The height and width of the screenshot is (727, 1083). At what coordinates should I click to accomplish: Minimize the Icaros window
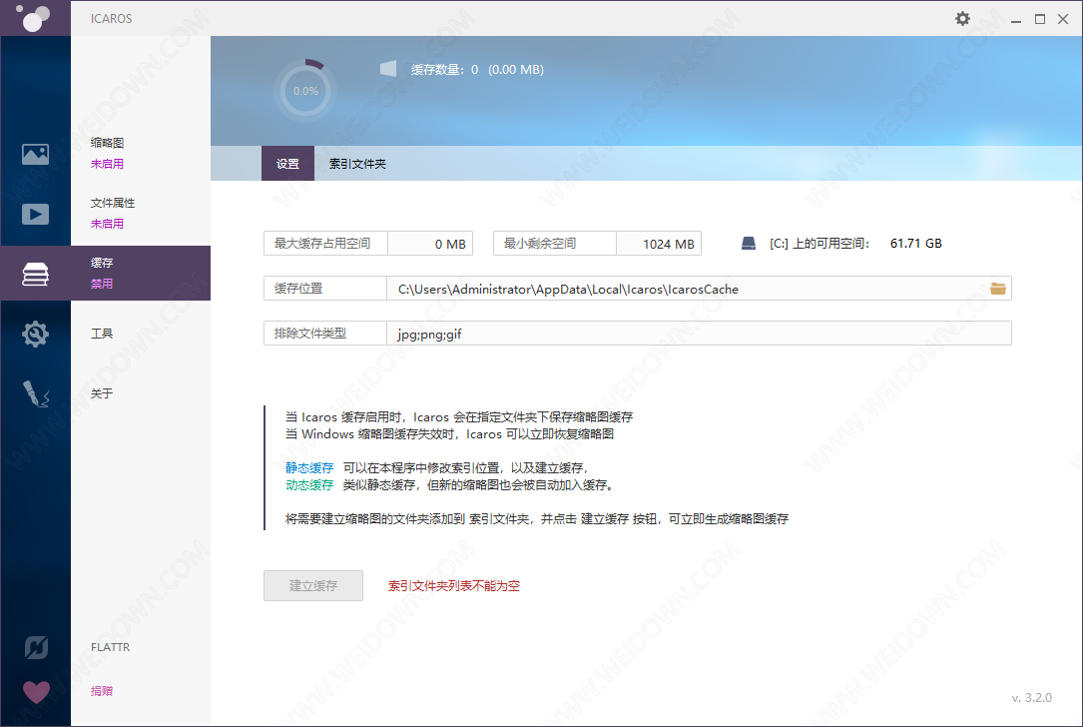pyautogui.click(x=1016, y=19)
